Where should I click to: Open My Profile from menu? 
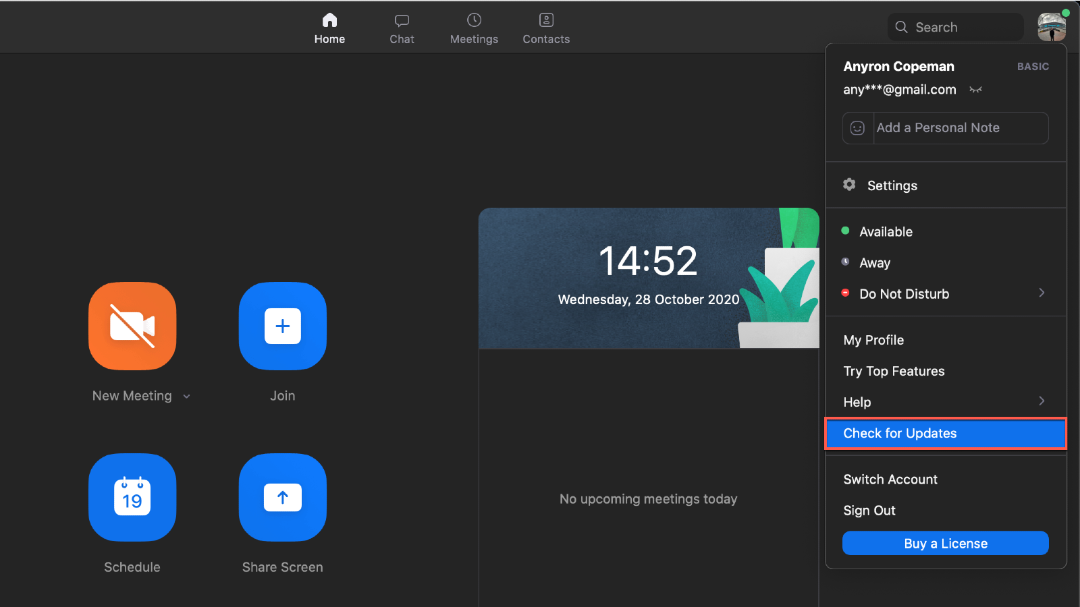pos(873,340)
